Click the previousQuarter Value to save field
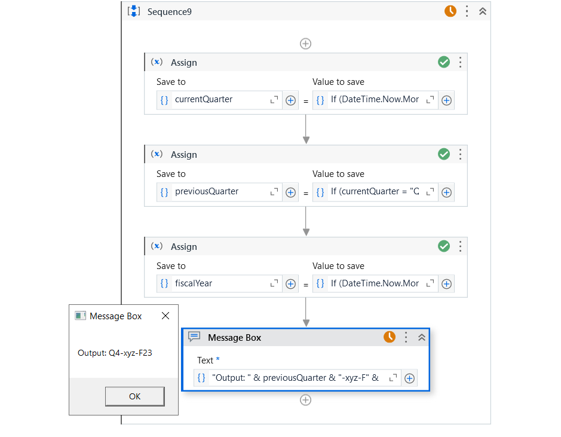 (x=375, y=192)
